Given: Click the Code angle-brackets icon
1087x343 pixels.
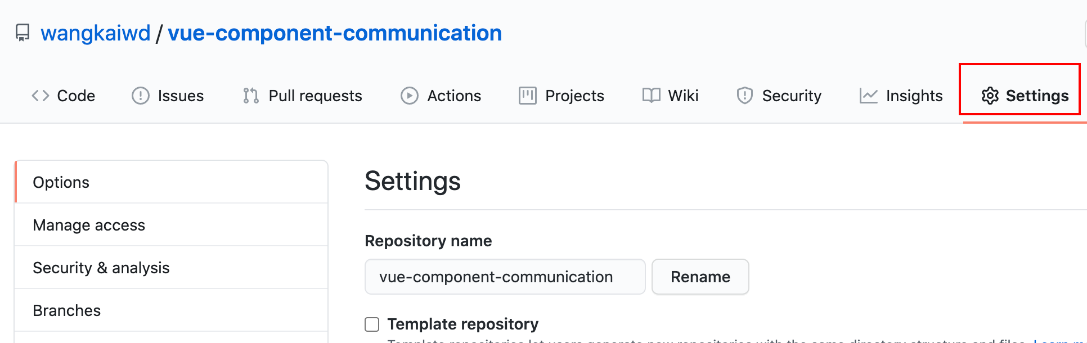Looking at the screenshot, I should coord(41,96).
